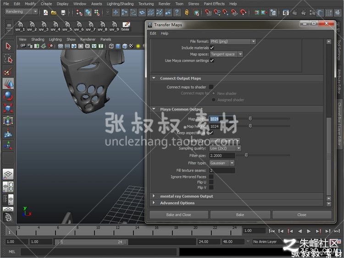Image resolution: width=344 pixels, height=258 pixels.
Task: Open the uv_1 shelf item
Action: (20, 27)
